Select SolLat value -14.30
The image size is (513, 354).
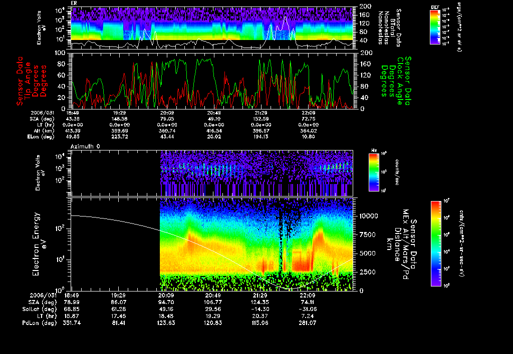(x=260, y=309)
